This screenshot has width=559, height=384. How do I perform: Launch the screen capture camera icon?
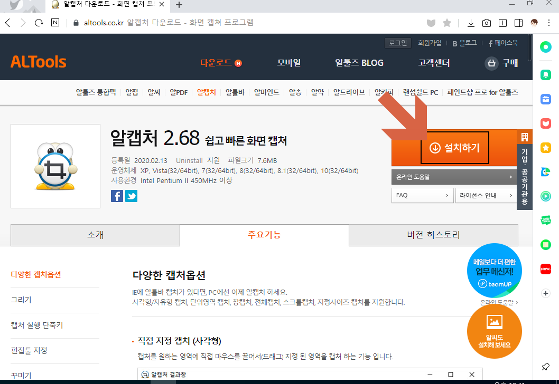point(486,23)
